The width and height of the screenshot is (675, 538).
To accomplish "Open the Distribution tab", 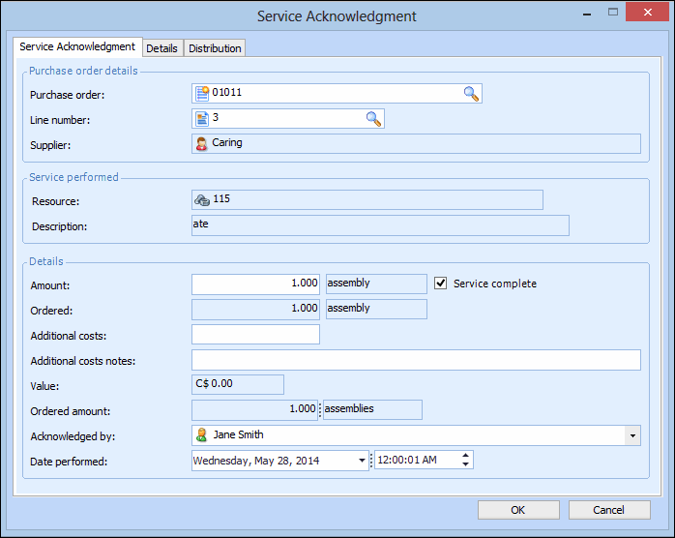I will click(215, 48).
